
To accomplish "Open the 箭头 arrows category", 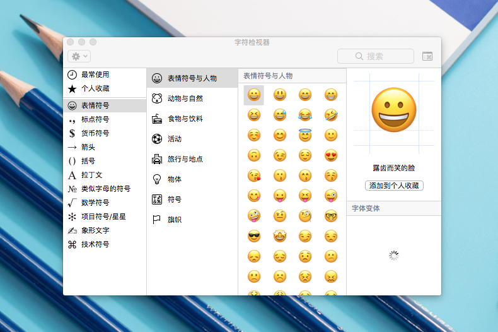I will 105,147.
